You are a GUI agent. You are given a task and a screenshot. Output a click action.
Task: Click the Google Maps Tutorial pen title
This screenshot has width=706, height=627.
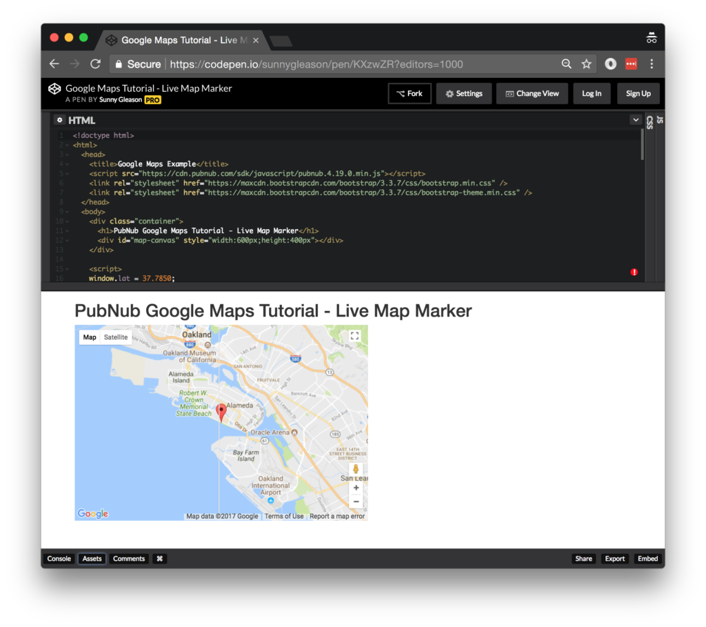pos(149,88)
